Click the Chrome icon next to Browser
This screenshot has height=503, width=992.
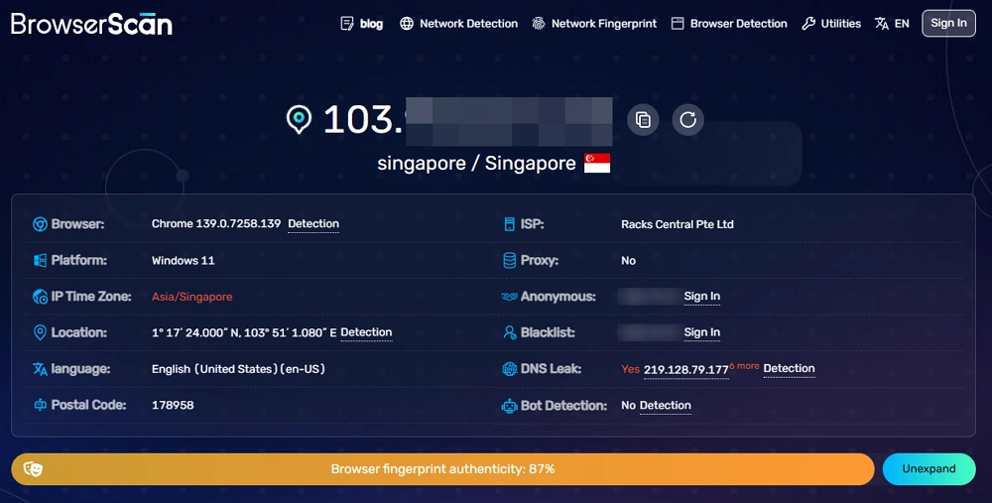click(x=40, y=224)
